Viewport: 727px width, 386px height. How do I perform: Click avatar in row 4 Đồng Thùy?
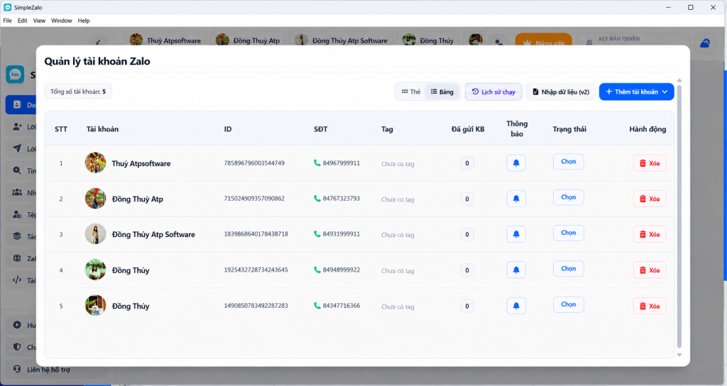point(96,270)
